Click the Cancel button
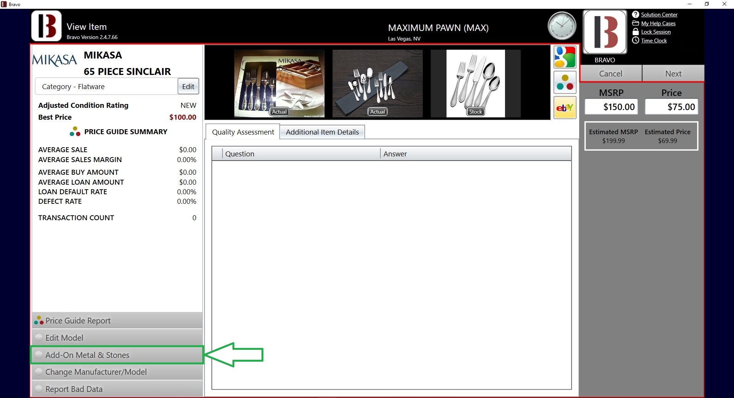This screenshot has height=398, width=734. coord(611,73)
